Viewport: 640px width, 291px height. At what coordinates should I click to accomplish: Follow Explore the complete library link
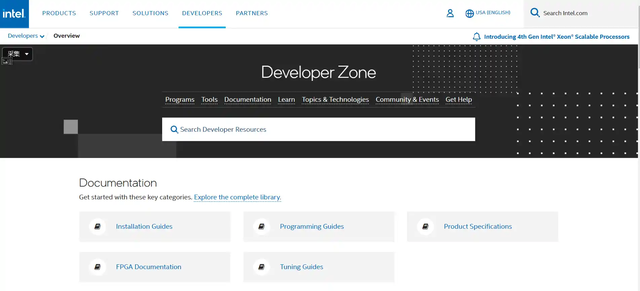(x=237, y=197)
